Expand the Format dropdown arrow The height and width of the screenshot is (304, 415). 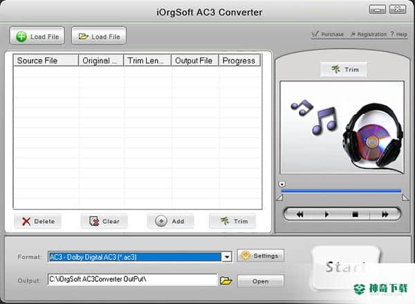(227, 257)
